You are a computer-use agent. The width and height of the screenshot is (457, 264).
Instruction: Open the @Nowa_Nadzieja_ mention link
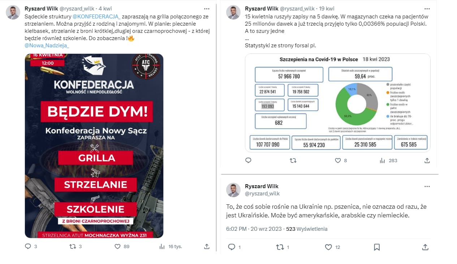tap(47, 46)
